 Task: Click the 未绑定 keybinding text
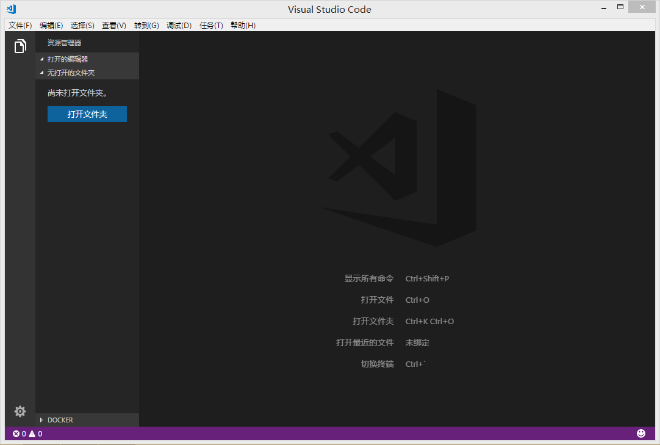pyautogui.click(x=418, y=342)
